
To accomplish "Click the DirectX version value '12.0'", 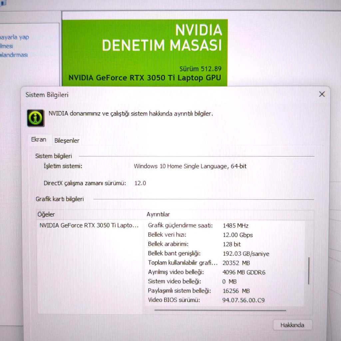I will [140, 183].
